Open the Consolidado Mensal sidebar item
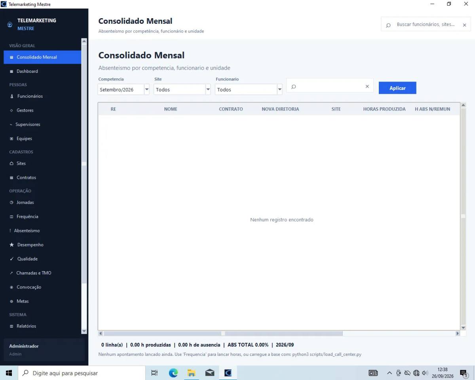The height and width of the screenshot is (380, 475). pyautogui.click(x=42, y=57)
